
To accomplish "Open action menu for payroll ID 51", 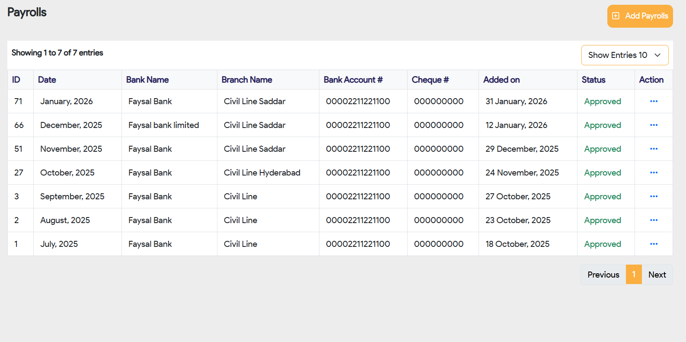I will (654, 149).
